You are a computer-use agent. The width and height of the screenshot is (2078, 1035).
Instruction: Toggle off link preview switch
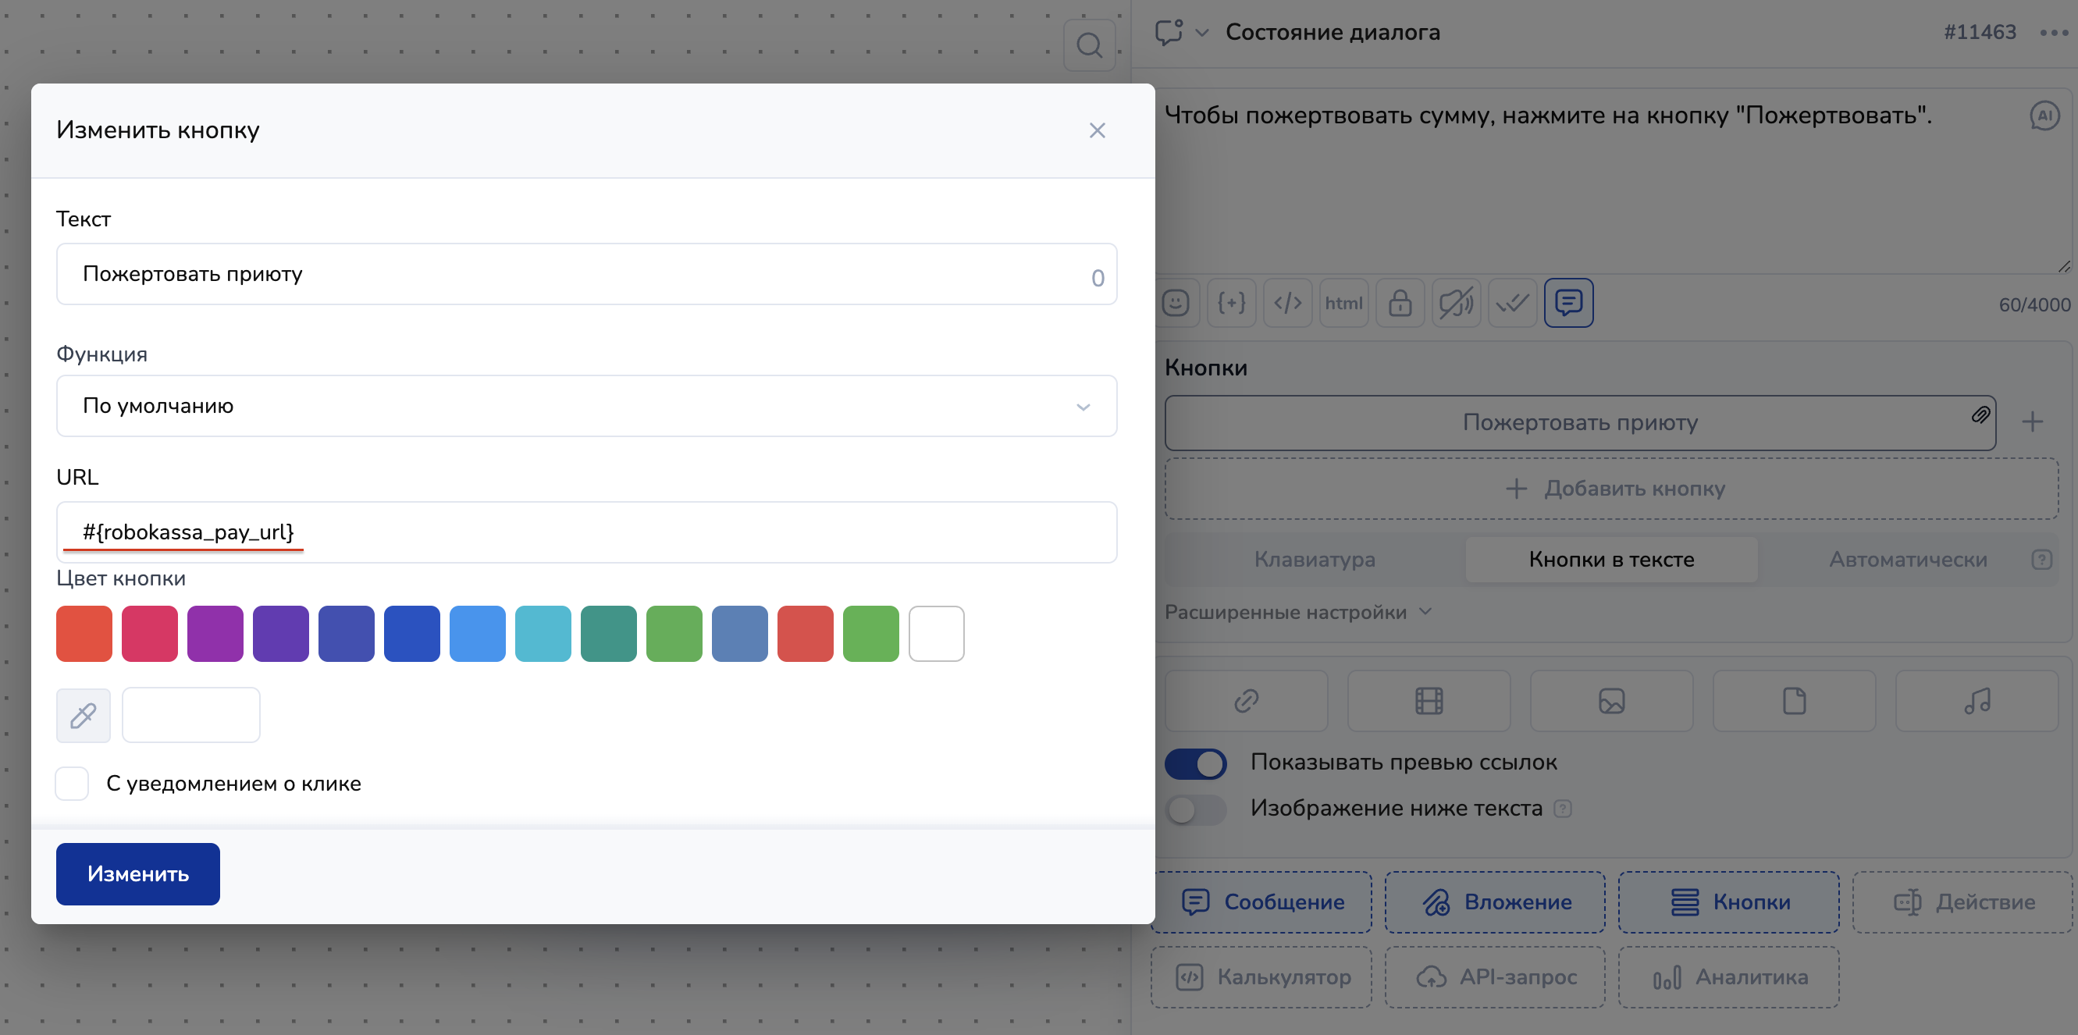point(1194,763)
